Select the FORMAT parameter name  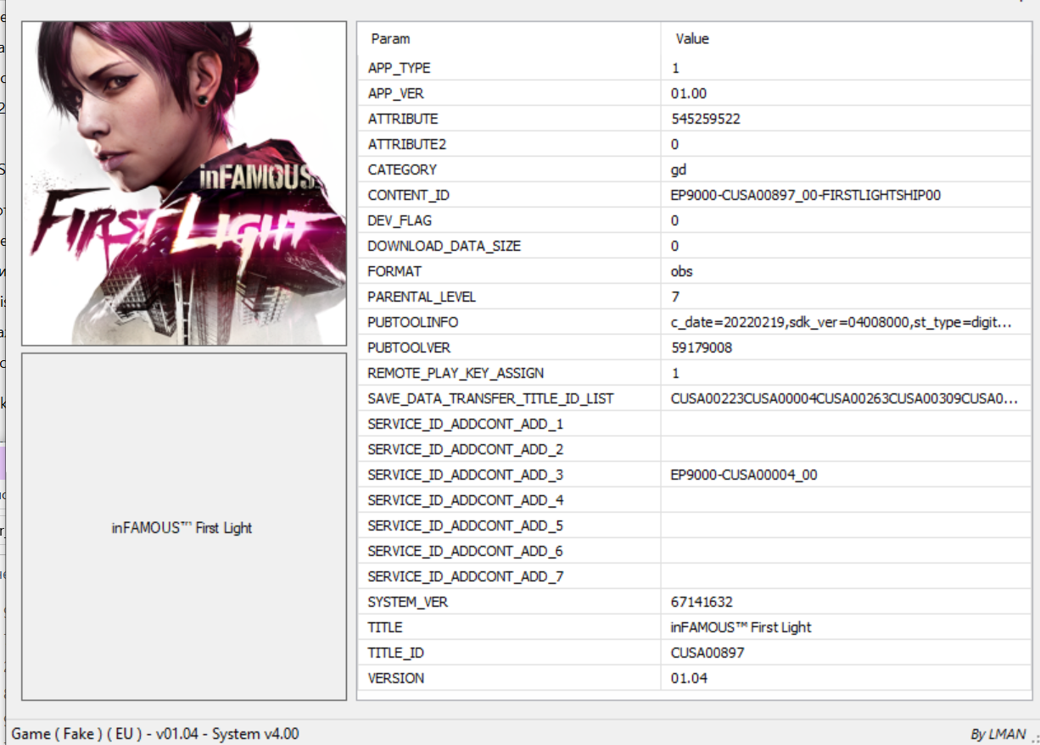pos(394,271)
